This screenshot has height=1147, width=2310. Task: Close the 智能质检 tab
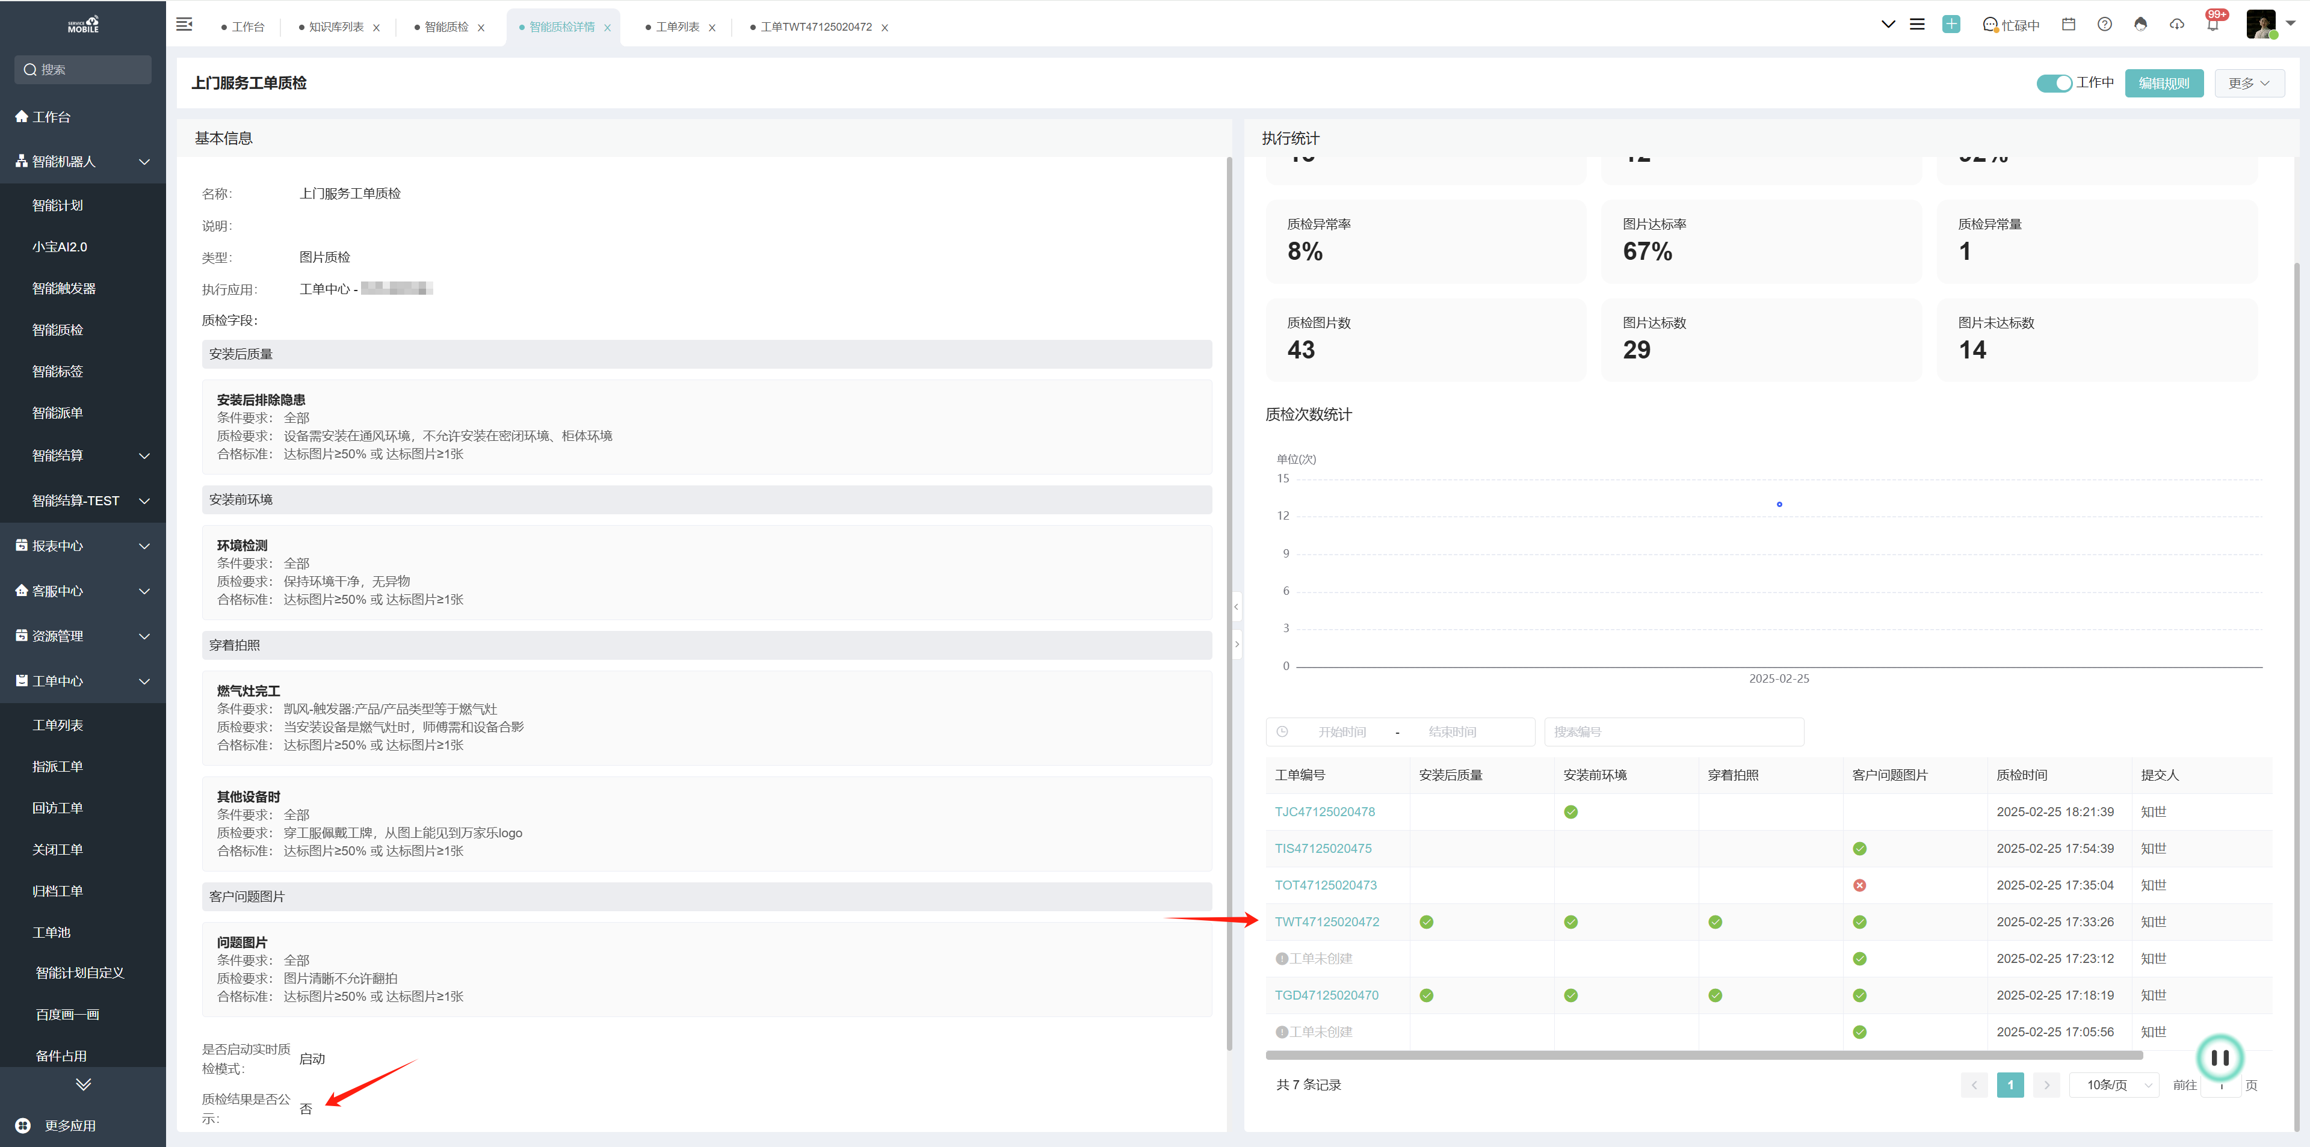(481, 28)
